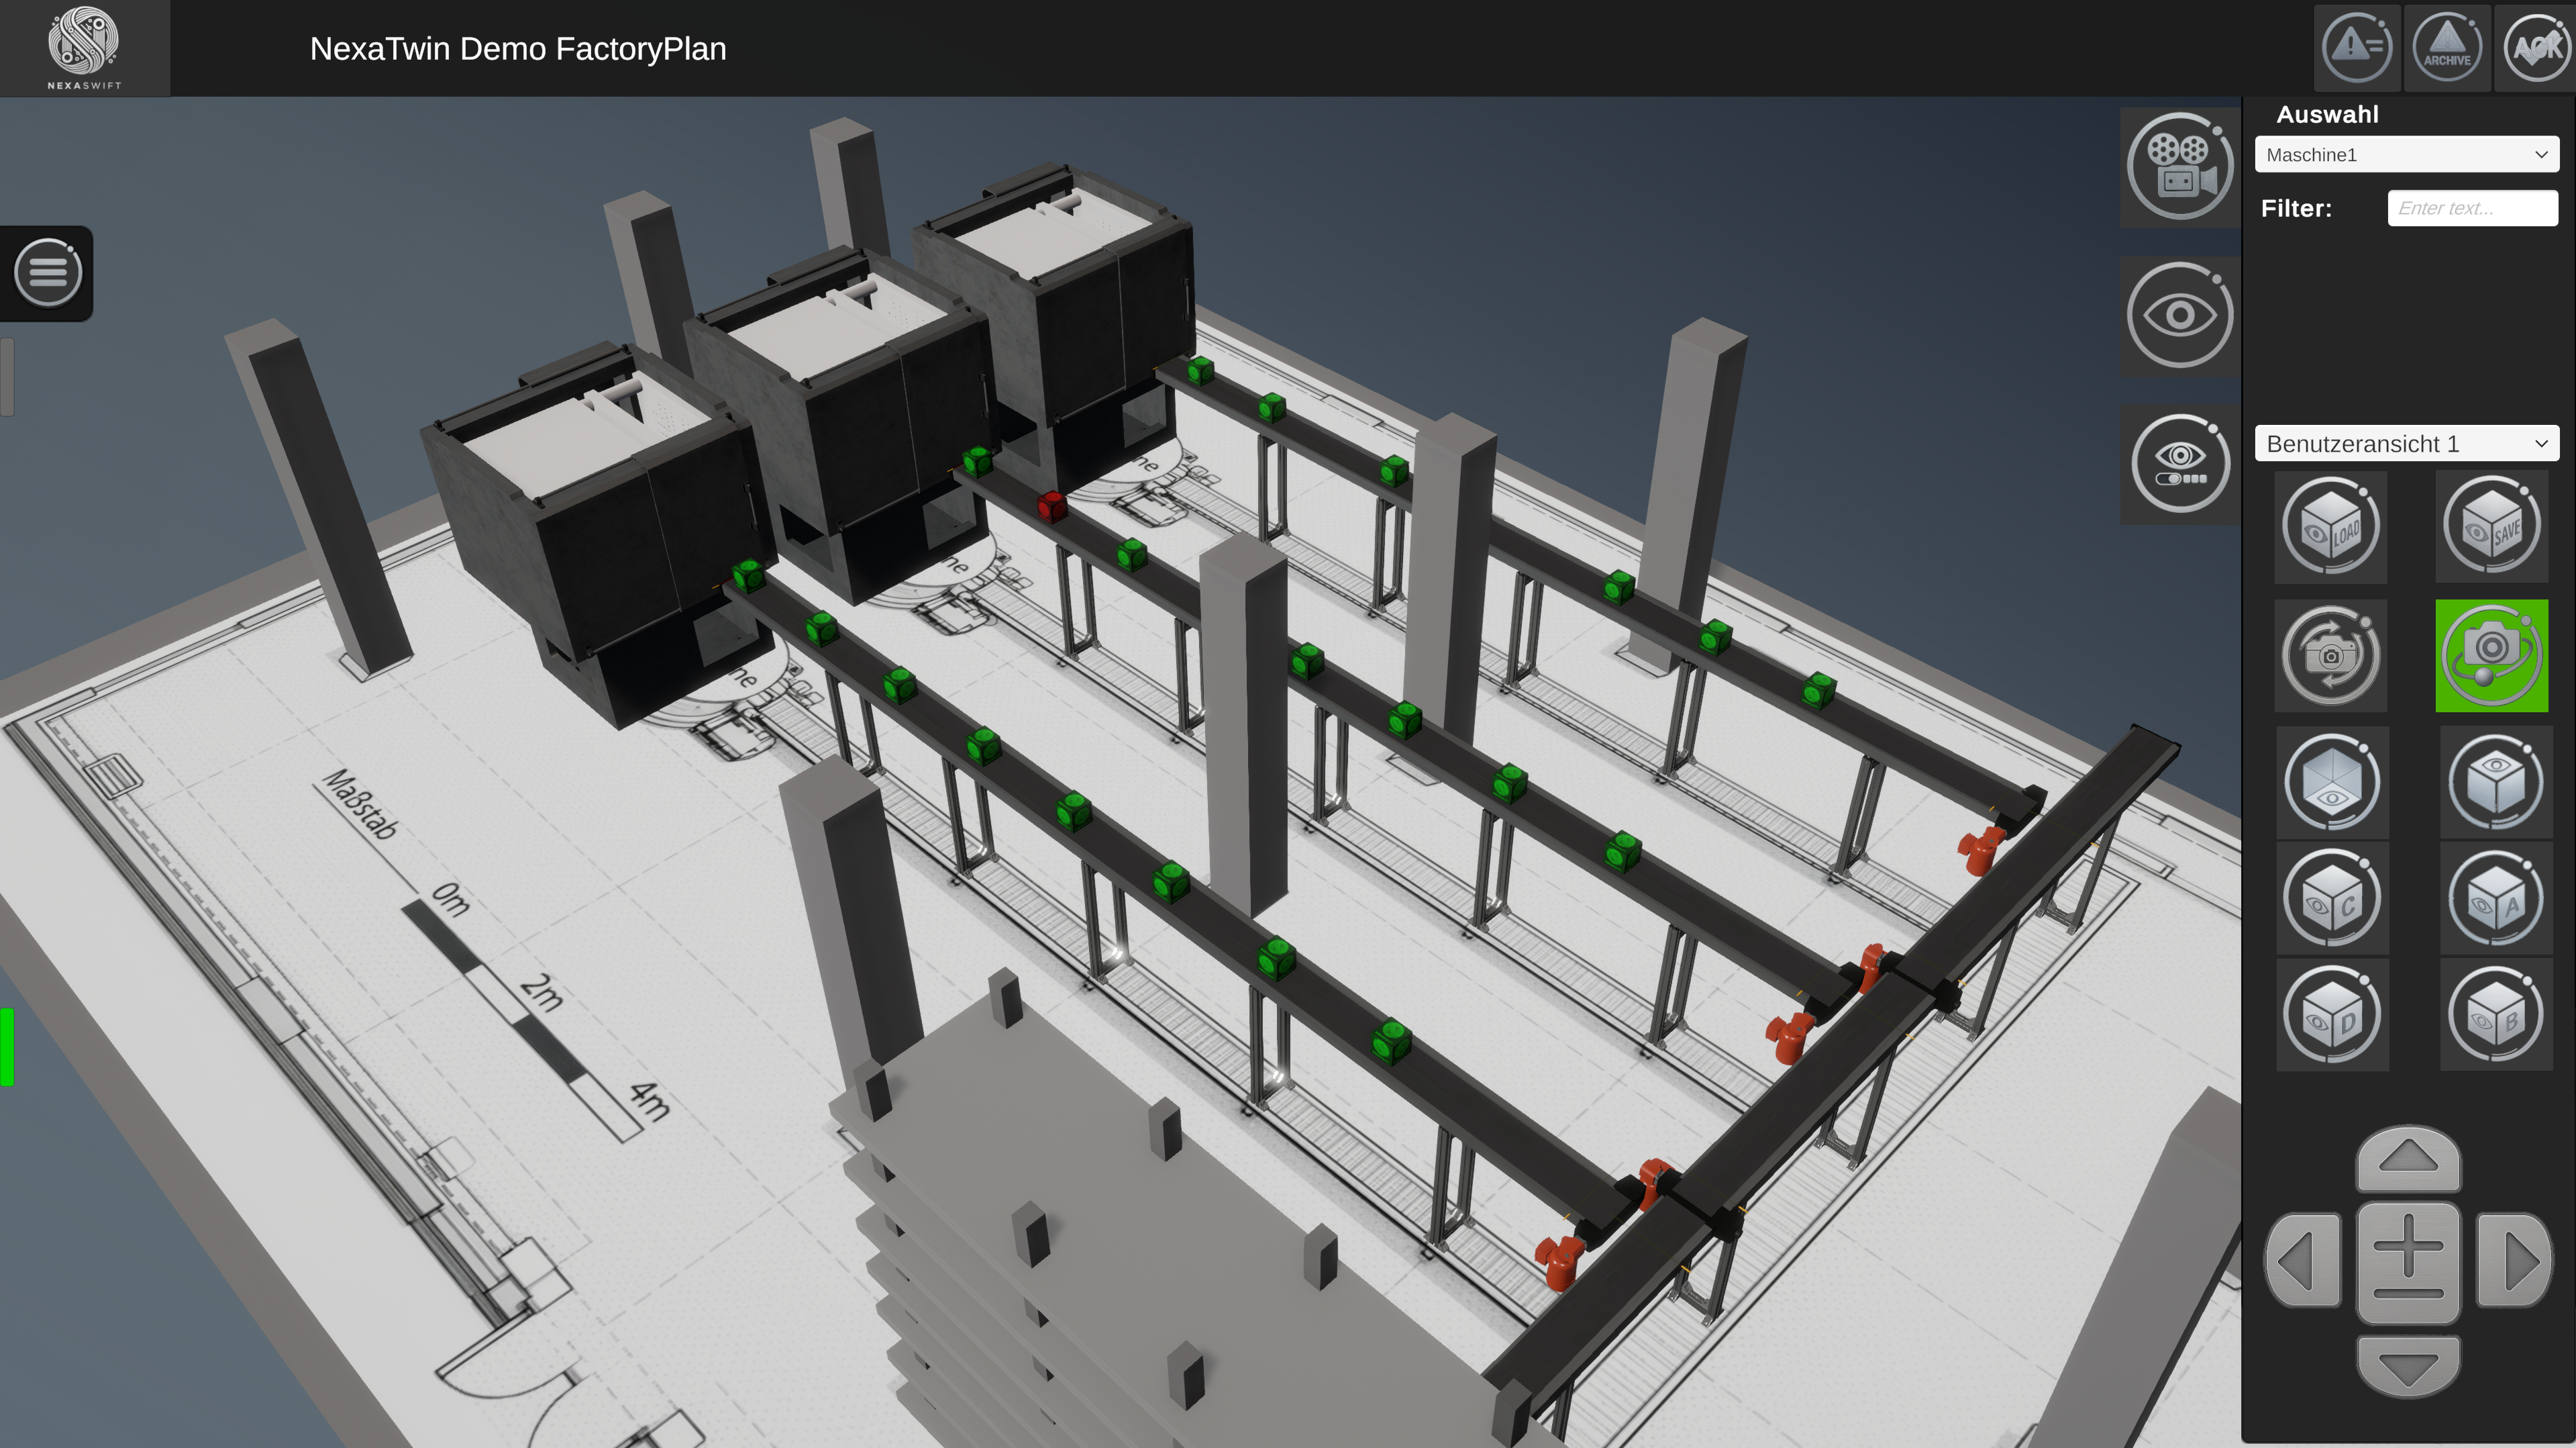The image size is (2576, 1448).
Task: Pan camera left with left arrow
Action: point(2303,1261)
